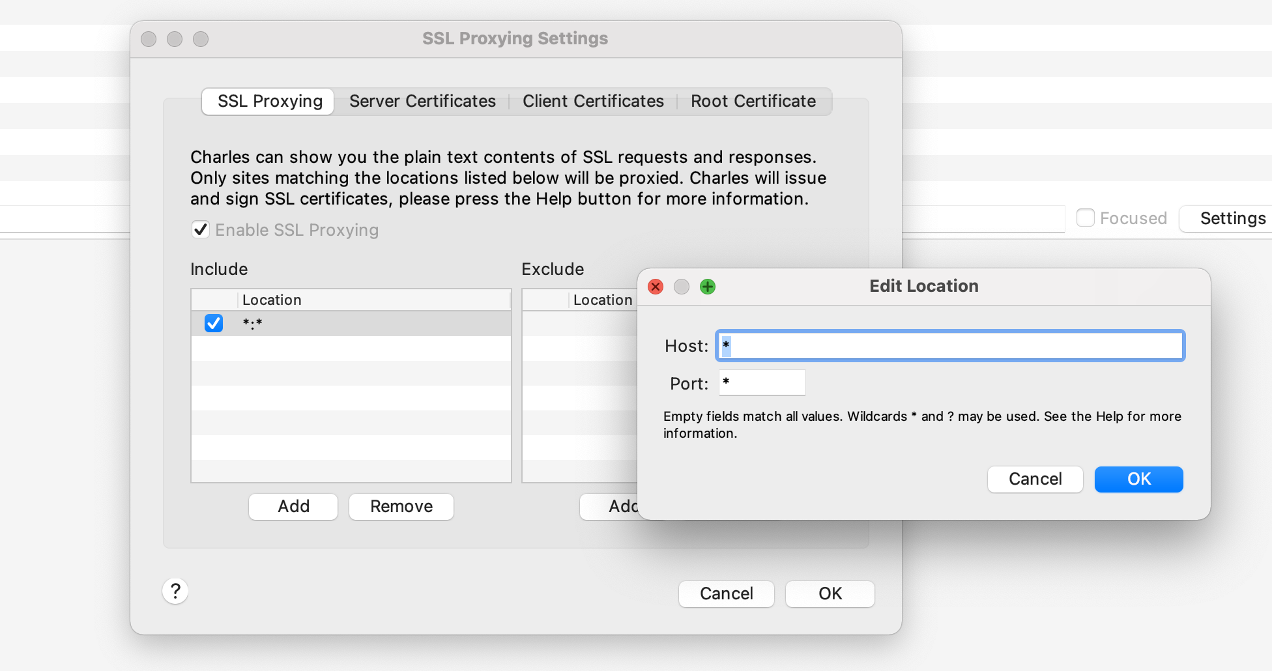Open the Root Certificate tab
Screen dimensions: 1272x671
point(753,102)
